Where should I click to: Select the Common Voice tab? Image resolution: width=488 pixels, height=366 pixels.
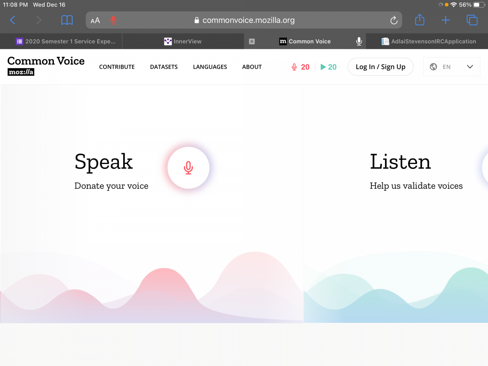pos(305,41)
